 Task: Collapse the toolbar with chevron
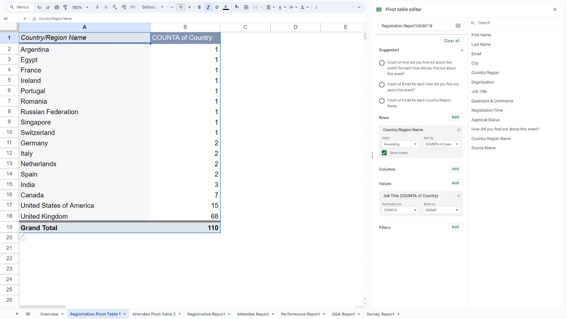(x=359, y=7)
